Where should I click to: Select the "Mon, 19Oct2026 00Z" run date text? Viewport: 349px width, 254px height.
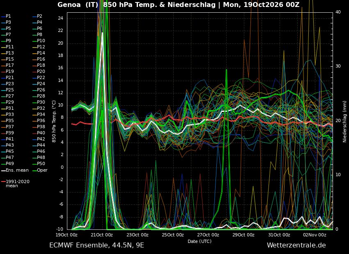261,5
